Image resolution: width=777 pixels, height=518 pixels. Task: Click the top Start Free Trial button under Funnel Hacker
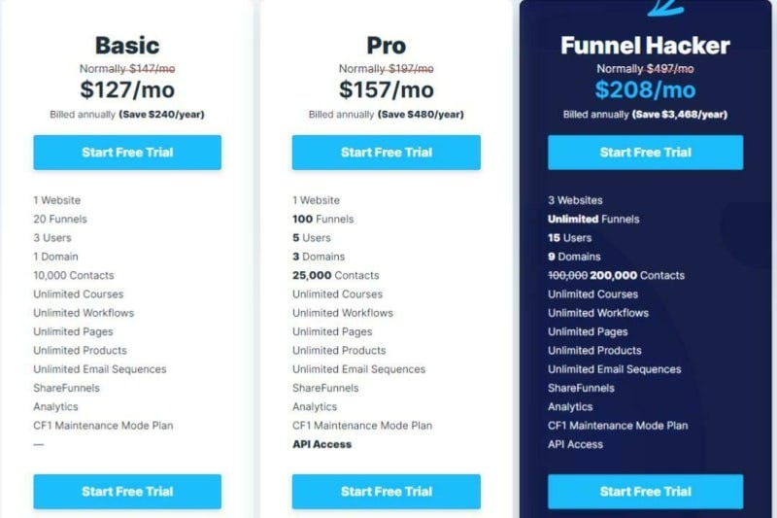click(x=645, y=153)
